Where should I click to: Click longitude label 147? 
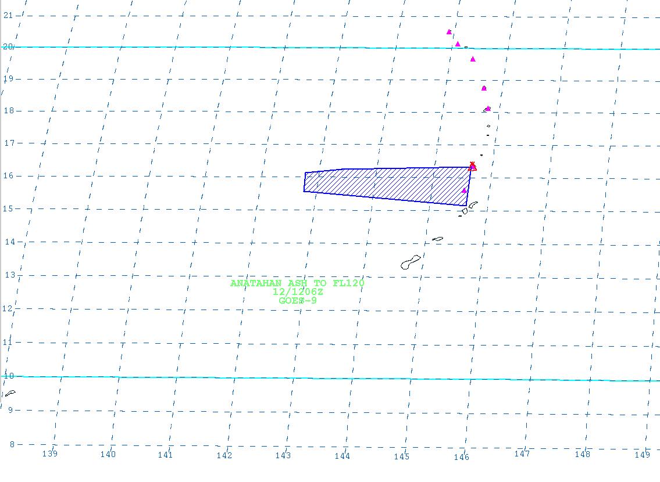pyautogui.click(x=522, y=454)
